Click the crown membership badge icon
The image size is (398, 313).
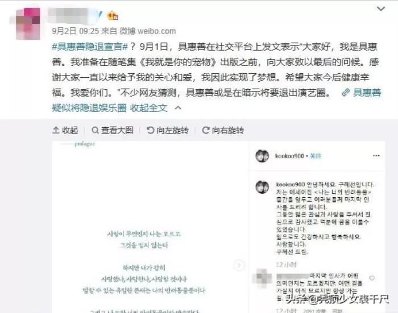(x=113, y=16)
